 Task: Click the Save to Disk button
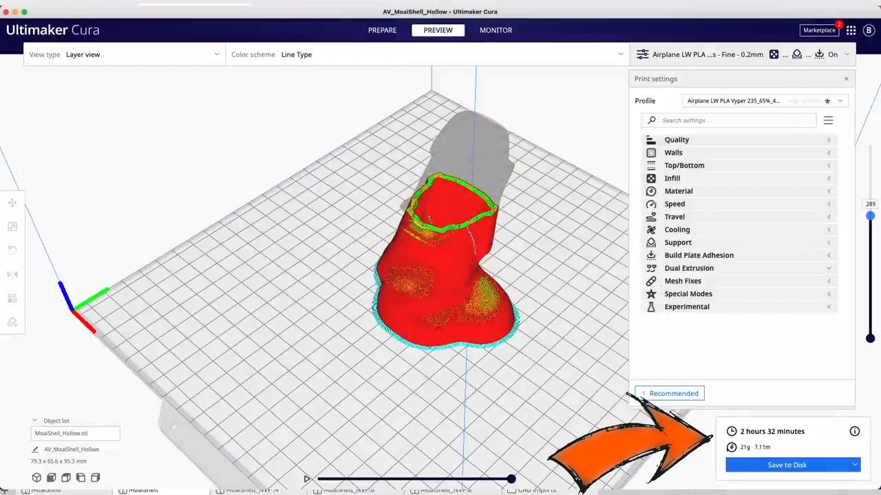(787, 465)
